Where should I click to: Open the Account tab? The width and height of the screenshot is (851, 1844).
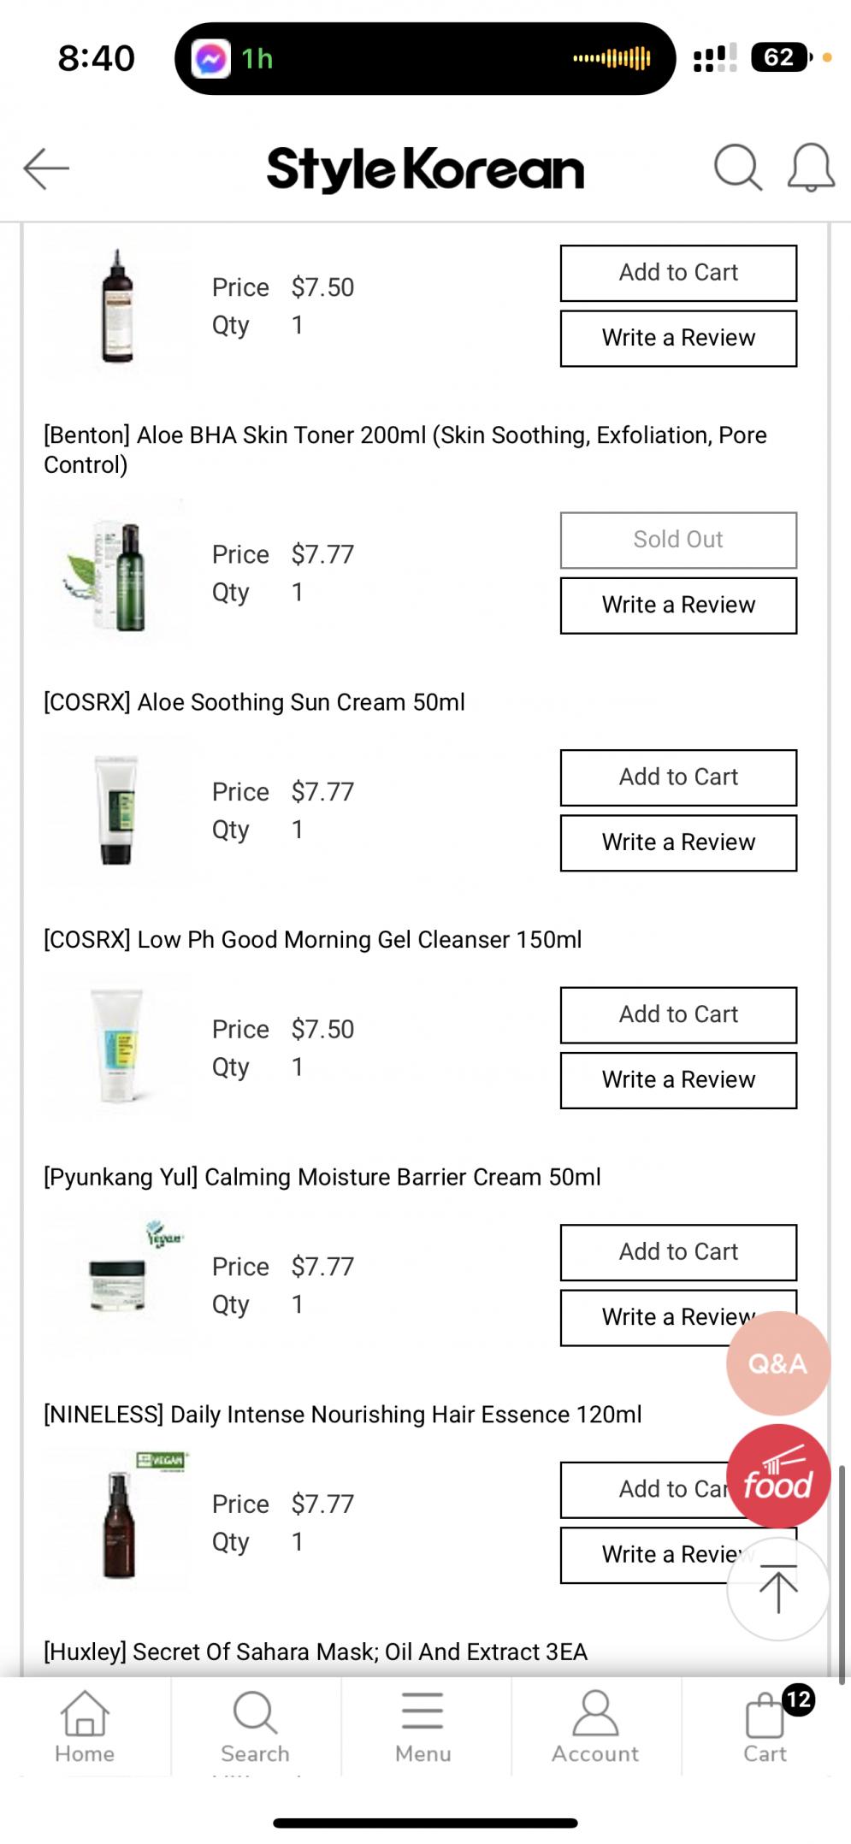[595, 1727]
